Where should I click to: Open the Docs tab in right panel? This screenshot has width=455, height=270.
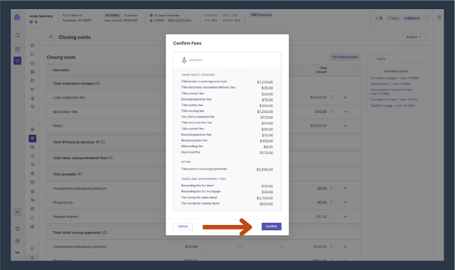pos(381,59)
